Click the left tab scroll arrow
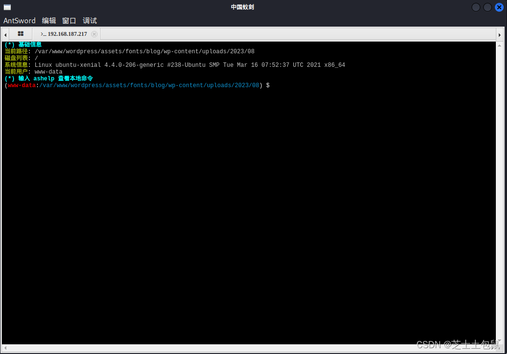 5,34
